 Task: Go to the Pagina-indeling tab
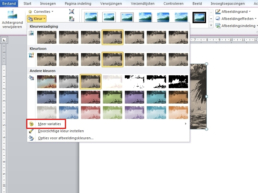[78, 4]
